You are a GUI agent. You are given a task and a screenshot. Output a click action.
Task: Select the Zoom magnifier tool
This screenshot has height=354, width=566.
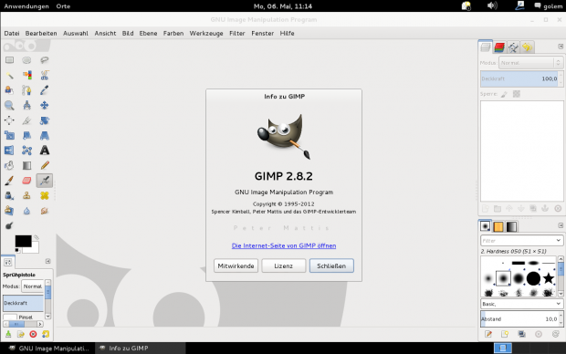click(9, 105)
